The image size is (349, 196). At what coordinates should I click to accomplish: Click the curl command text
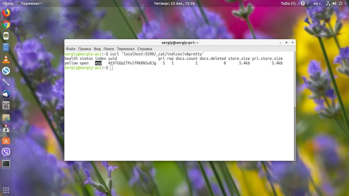click(x=157, y=54)
